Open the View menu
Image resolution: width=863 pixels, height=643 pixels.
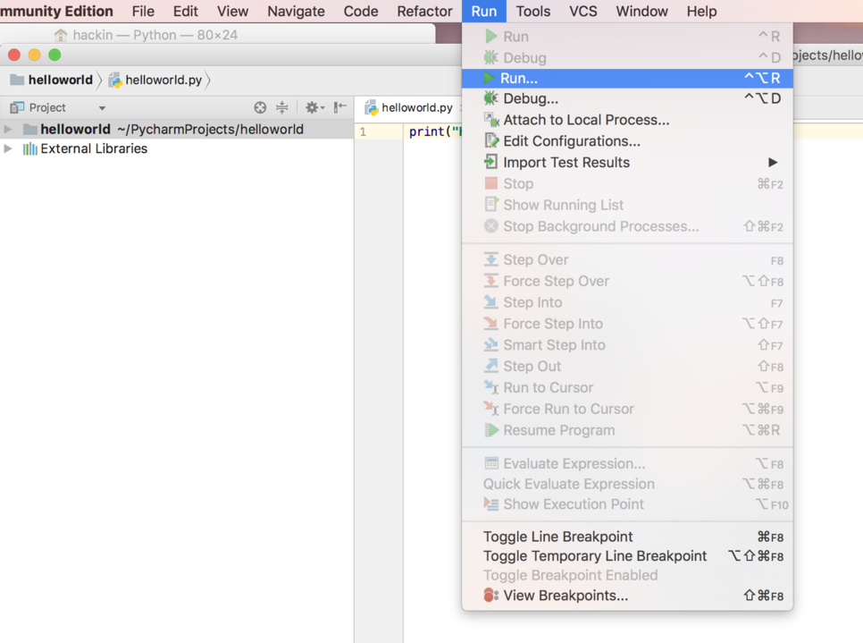point(232,11)
